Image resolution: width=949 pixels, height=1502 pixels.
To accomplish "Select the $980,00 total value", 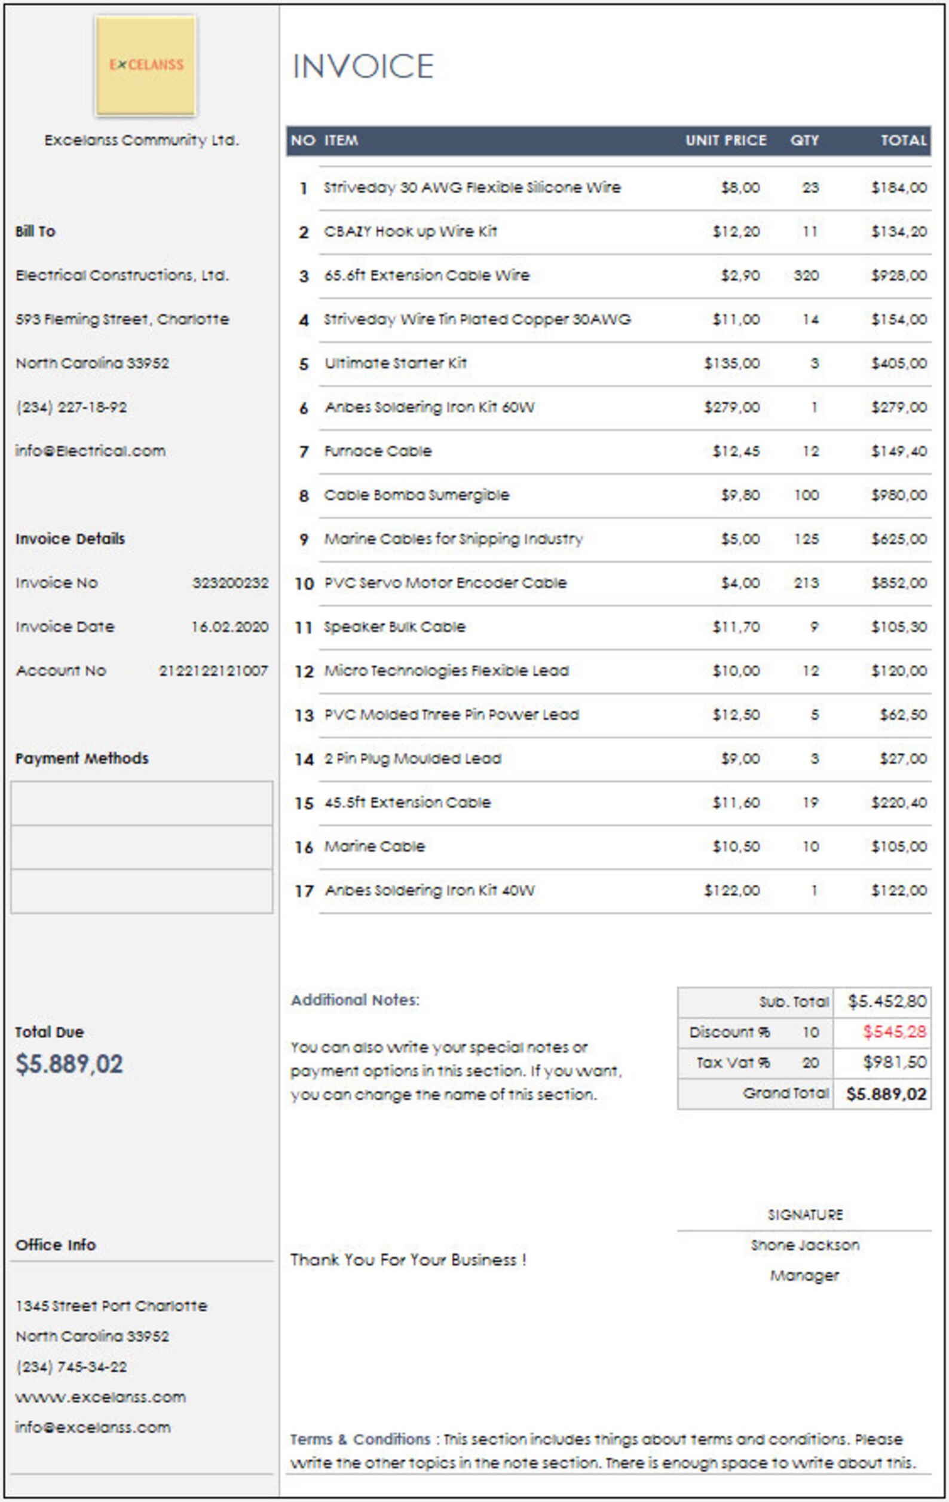I will pos(898,495).
